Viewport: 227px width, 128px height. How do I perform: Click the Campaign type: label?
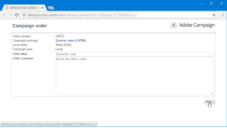click(x=23, y=49)
